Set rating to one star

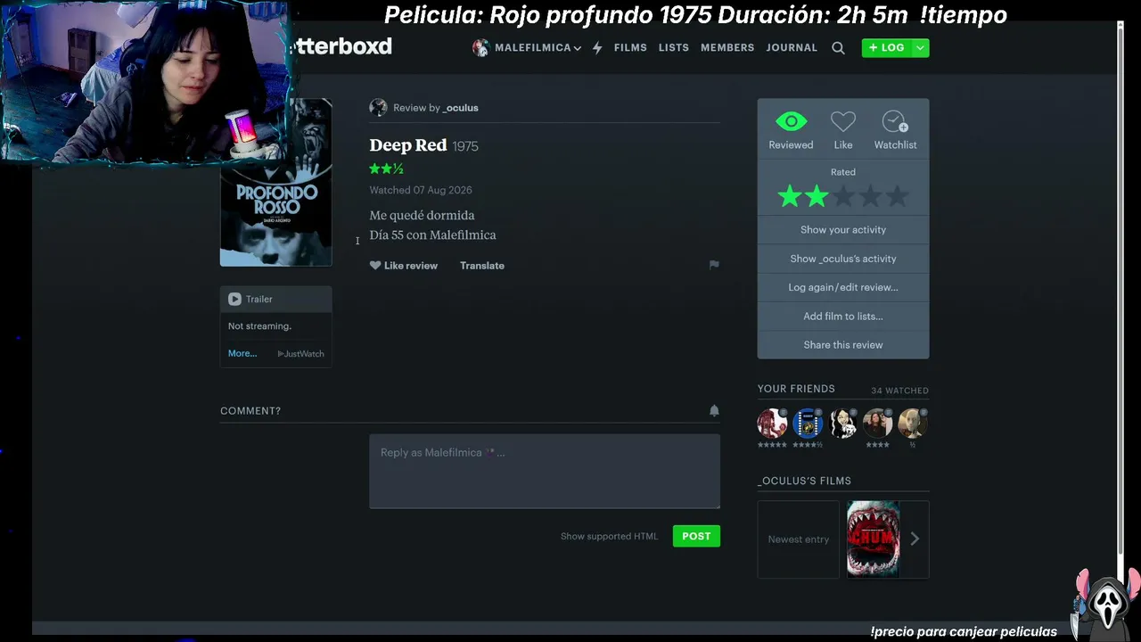[x=790, y=196]
